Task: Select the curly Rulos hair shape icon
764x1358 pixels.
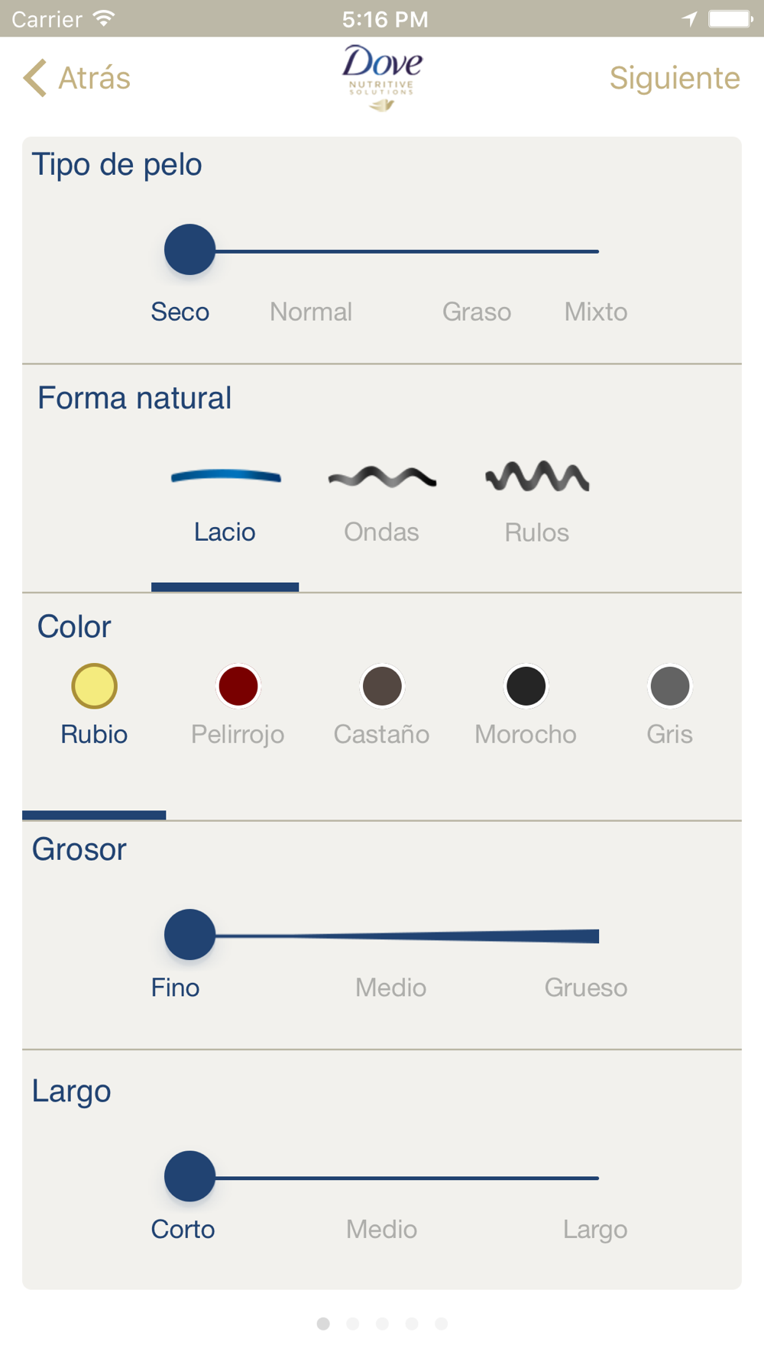Action: (x=537, y=476)
